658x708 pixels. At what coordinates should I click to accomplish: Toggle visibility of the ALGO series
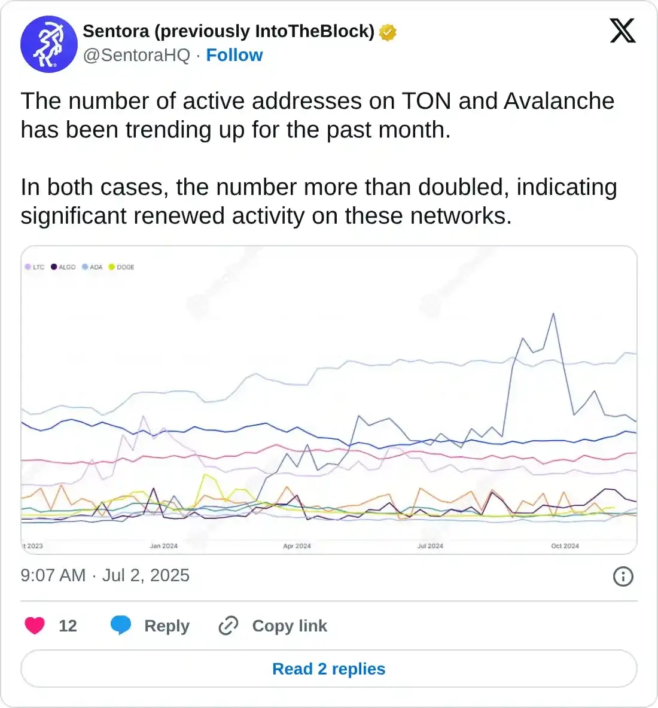[63, 267]
